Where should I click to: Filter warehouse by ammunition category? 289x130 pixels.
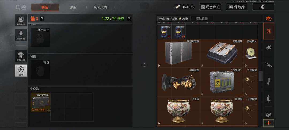coord(269,98)
